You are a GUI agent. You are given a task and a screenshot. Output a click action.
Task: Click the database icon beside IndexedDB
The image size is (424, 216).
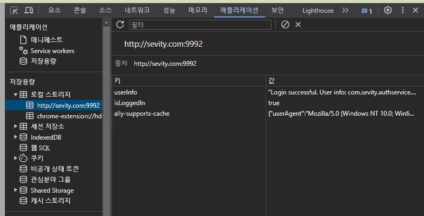click(23, 137)
